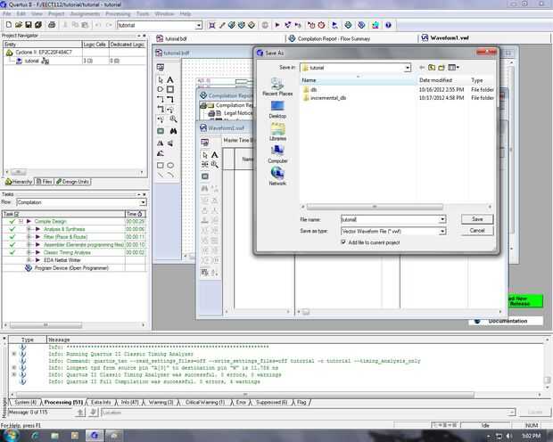Image resolution: width=553 pixels, height=442 pixels.
Task: Click the Date modified column header
Action: 442,80
